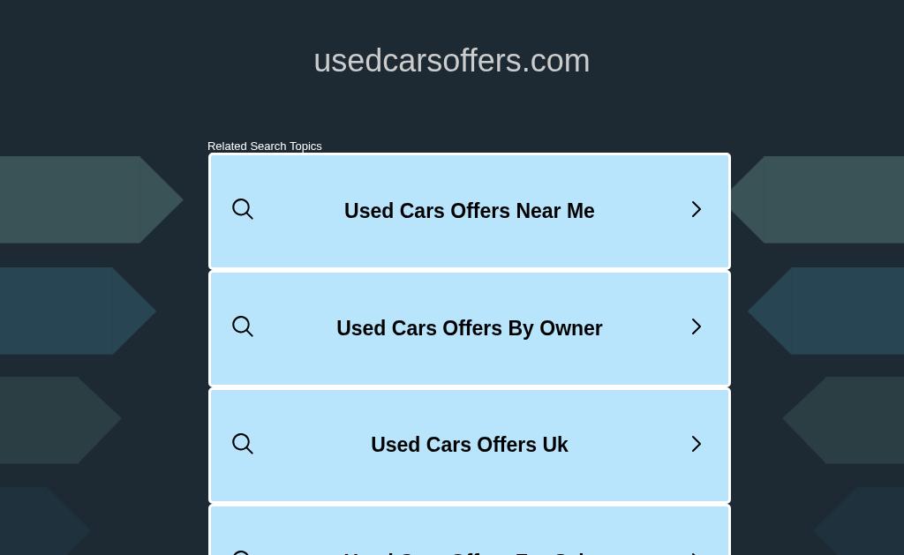Select the search icon in the By Owner row
904x555 pixels.
[x=242, y=326]
